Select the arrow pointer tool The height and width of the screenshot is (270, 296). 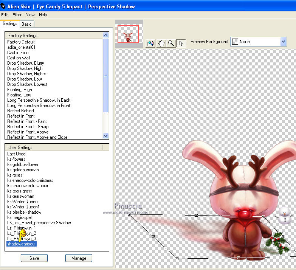click(x=181, y=43)
